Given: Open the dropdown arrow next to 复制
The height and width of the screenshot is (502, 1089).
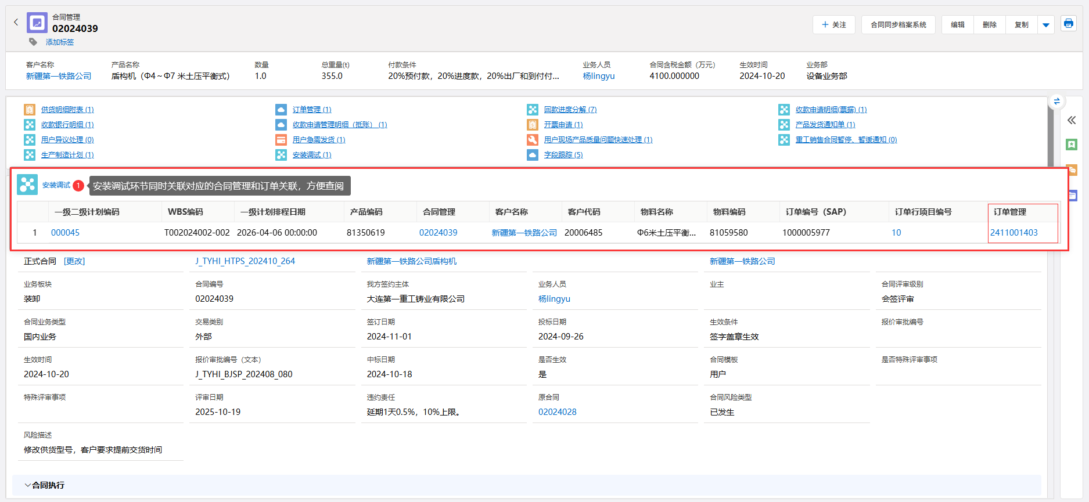Looking at the screenshot, I should click(1045, 25).
